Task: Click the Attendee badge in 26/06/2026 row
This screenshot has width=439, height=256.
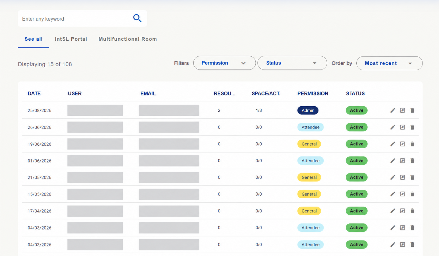Action: 310,127
